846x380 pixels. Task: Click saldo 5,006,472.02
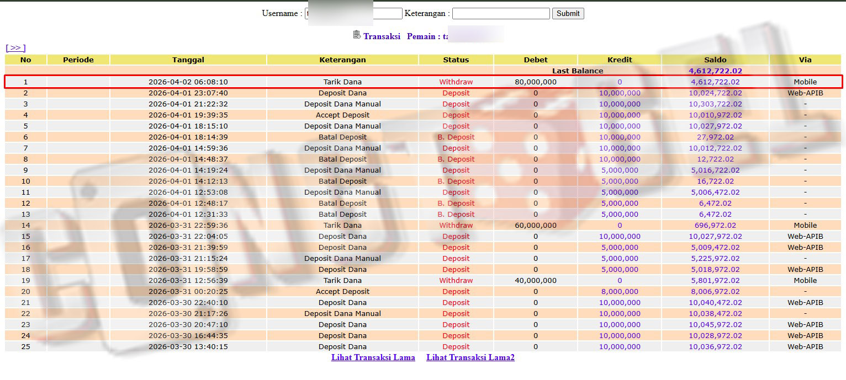coord(716,192)
